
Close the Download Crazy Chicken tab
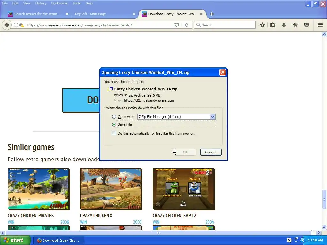click(x=201, y=14)
